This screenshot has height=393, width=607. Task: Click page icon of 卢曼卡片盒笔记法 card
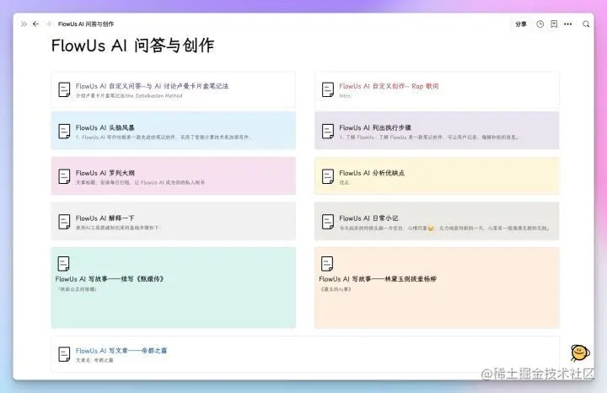click(64, 89)
